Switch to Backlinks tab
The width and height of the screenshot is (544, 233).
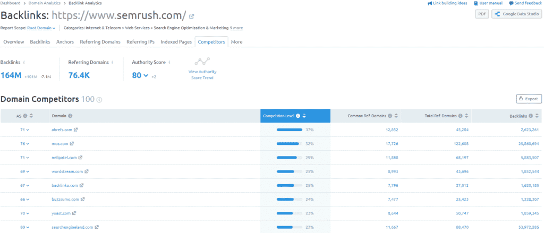(40, 41)
